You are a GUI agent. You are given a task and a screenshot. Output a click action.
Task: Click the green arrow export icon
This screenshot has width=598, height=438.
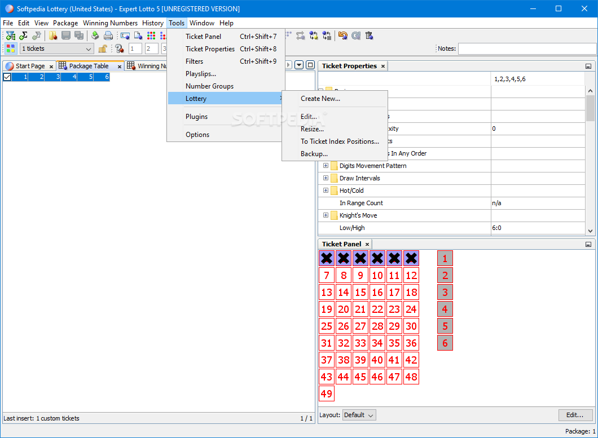click(95, 36)
